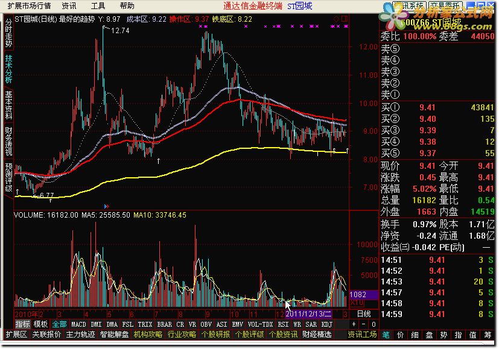
Task: Switch indicator to SAR
Action: 311,324
